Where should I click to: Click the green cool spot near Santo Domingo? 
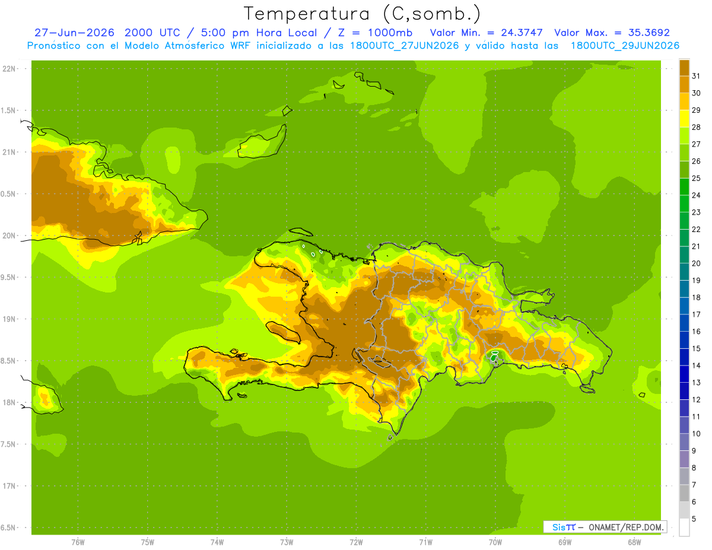click(x=494, y=357)
